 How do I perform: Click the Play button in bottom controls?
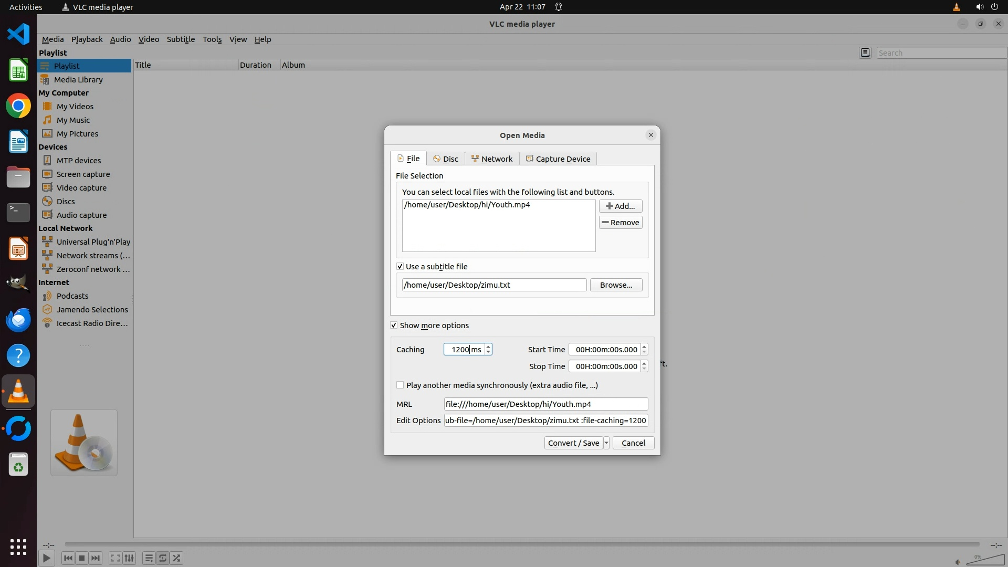coord(46,558)
